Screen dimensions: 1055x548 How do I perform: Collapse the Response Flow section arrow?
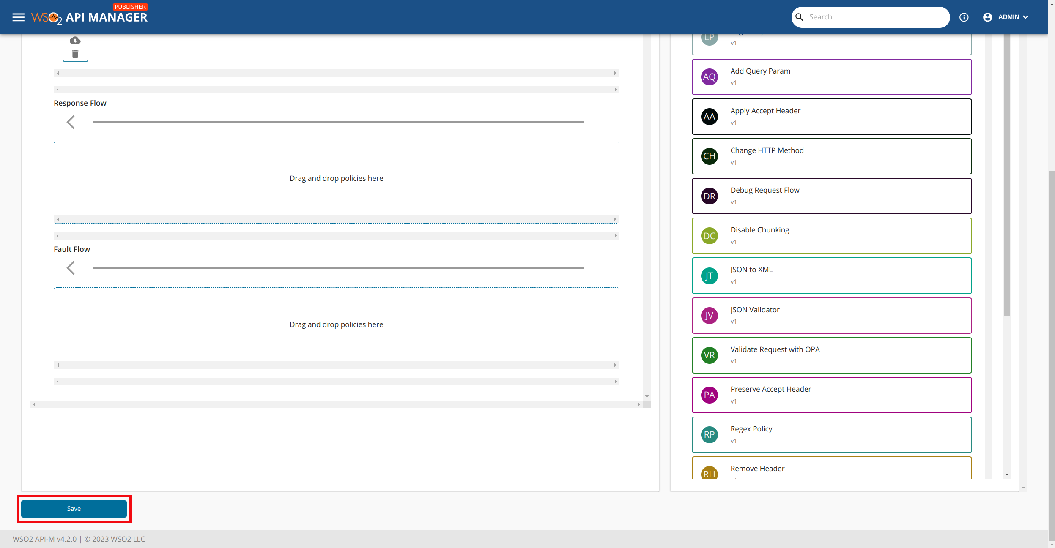click(x=71, y=122)
